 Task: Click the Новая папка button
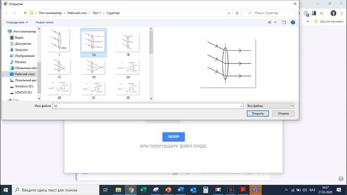pyautogui.click(x=44, y=22)
